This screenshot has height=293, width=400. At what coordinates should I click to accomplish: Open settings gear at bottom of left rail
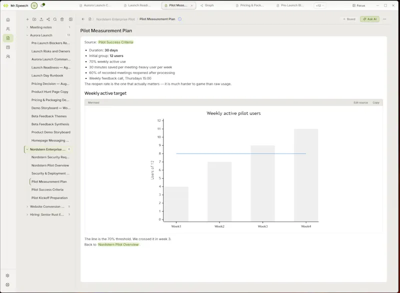7,276
